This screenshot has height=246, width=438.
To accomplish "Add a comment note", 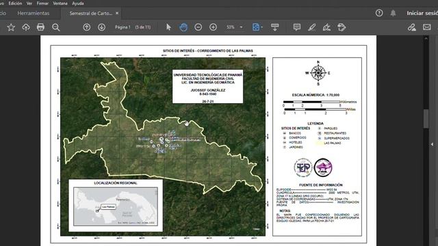I will pos(297,27).
